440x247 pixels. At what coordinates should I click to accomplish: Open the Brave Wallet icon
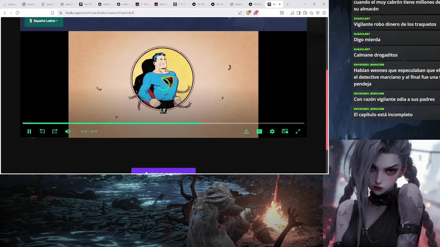[305, 13]
